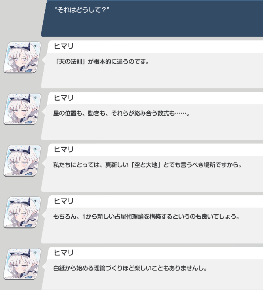Click the text 「天の法則」が根本的に違うのです。
The height and width of the screenshot is (290, 263).
pyautogui.click(x=101, y=61)
